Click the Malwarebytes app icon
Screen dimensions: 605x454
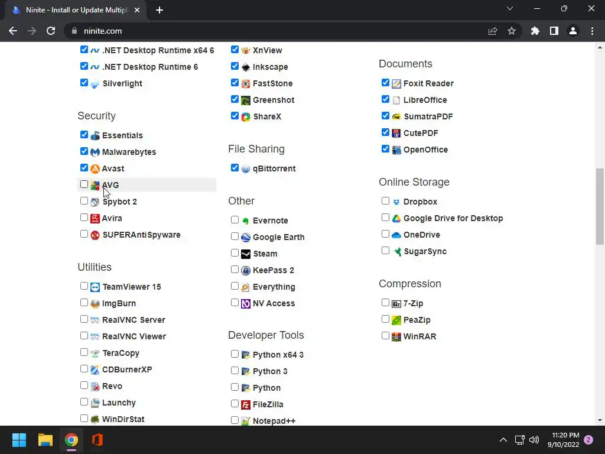(x=95, y=152)
